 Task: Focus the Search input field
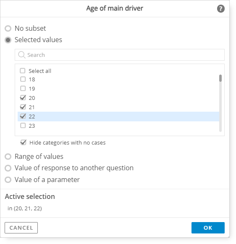click(120, 55)
